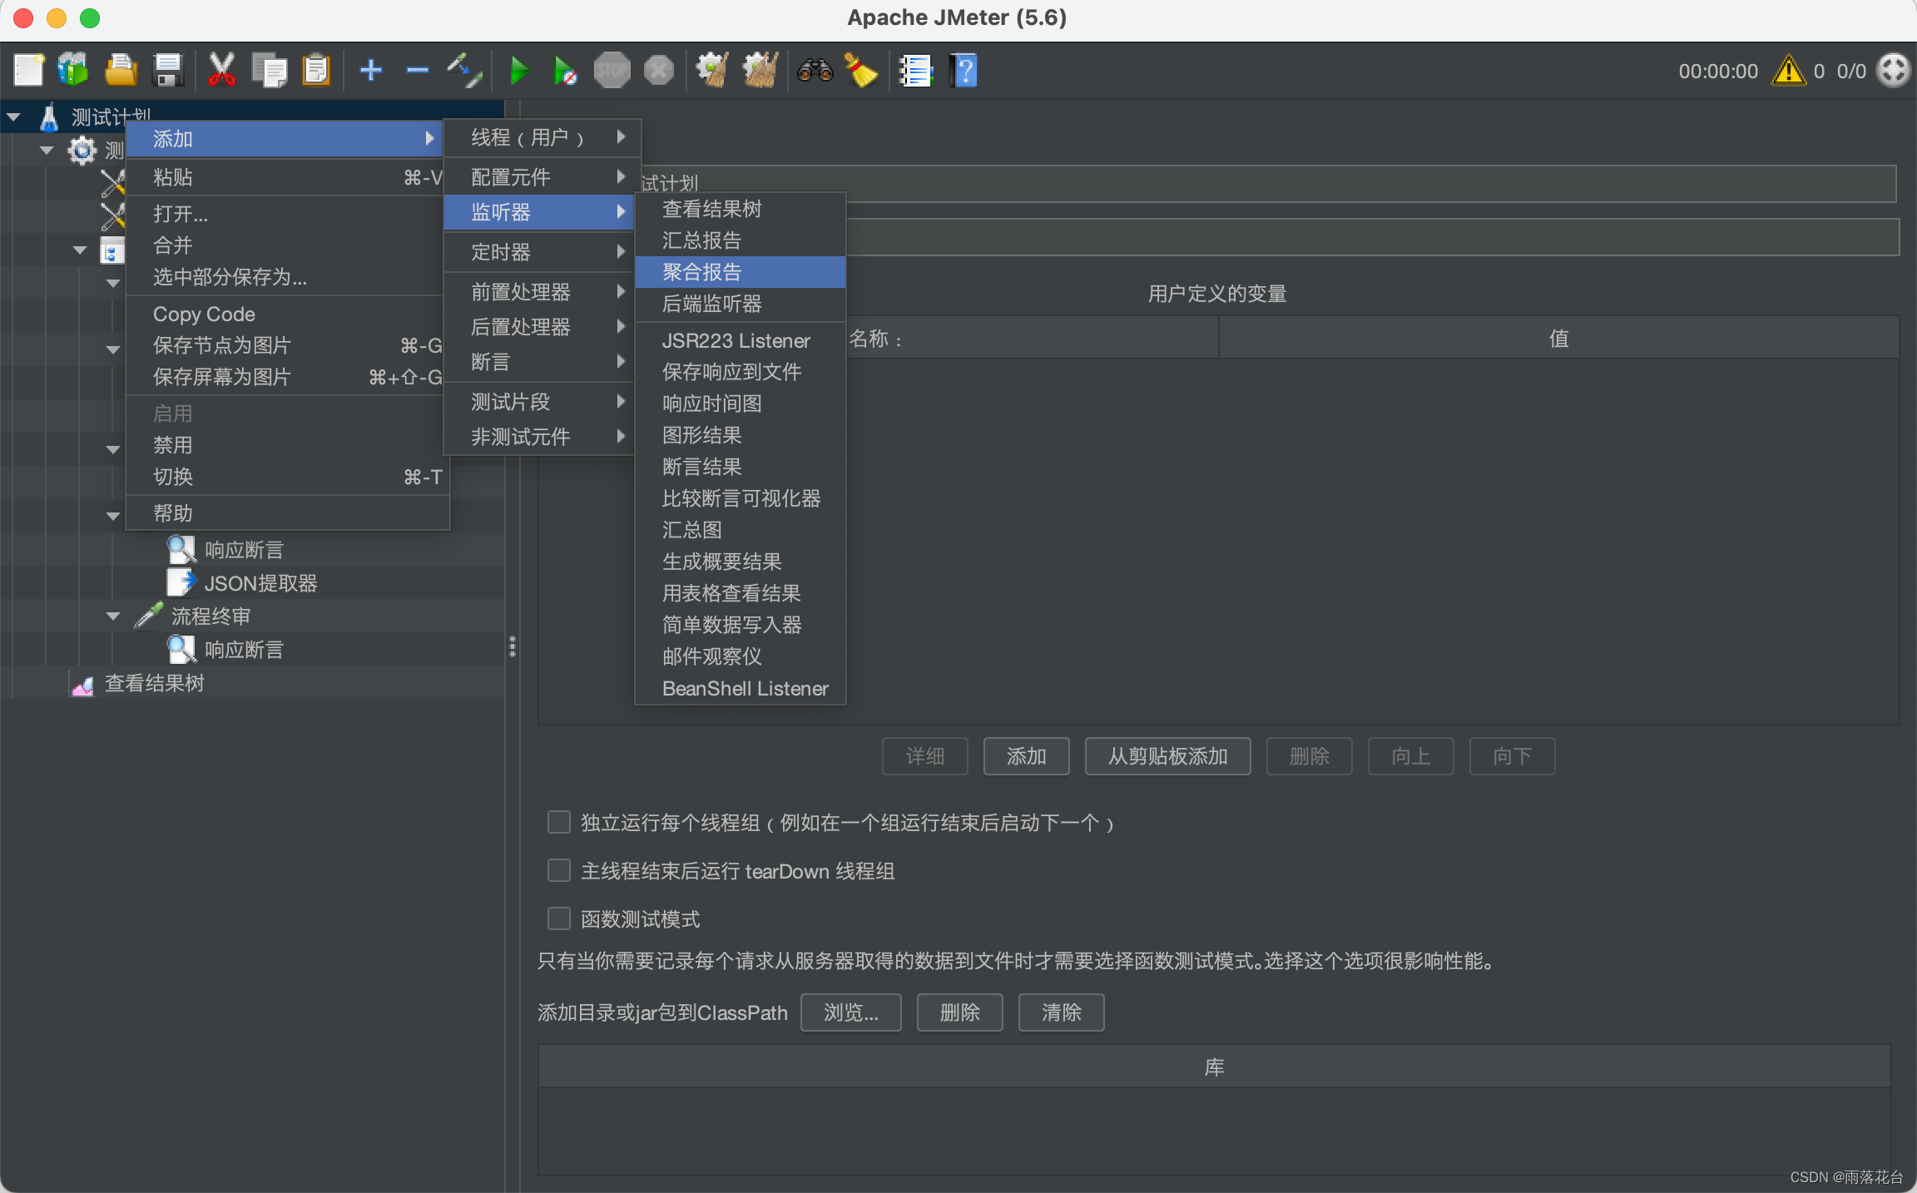Click the binoculars Search icon
This screenshot has width=1917, height=1193.
pos(815,71)
